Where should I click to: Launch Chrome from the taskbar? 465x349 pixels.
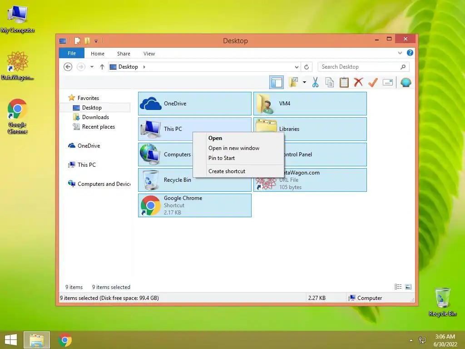(x=65, y=340)
